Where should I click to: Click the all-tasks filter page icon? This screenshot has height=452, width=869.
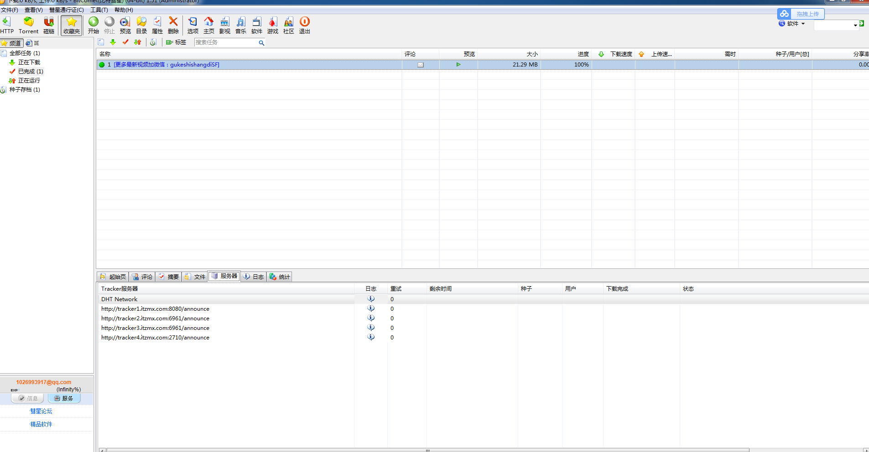101,42
